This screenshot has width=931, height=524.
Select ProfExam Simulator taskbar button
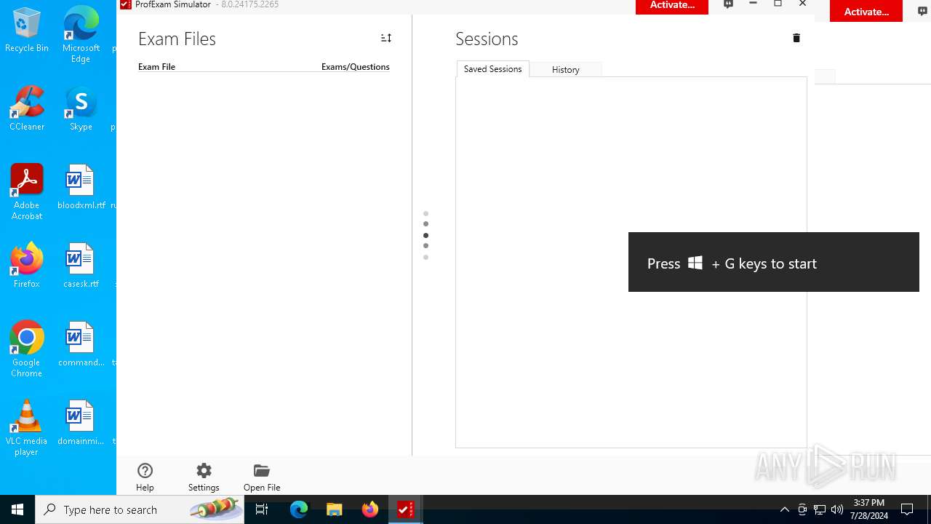point(405,509)
